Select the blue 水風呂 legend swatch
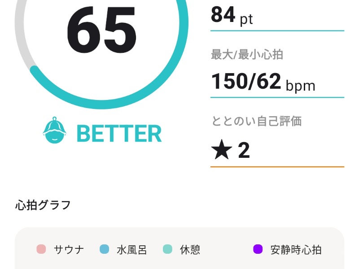The height and width of the screenshot is (269, 359). (105, 249)
